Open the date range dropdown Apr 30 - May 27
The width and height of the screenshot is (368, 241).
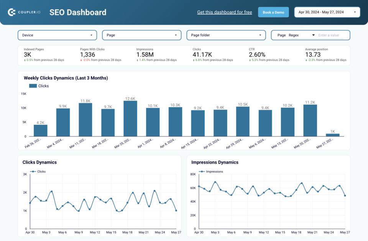tap(327, 12)
